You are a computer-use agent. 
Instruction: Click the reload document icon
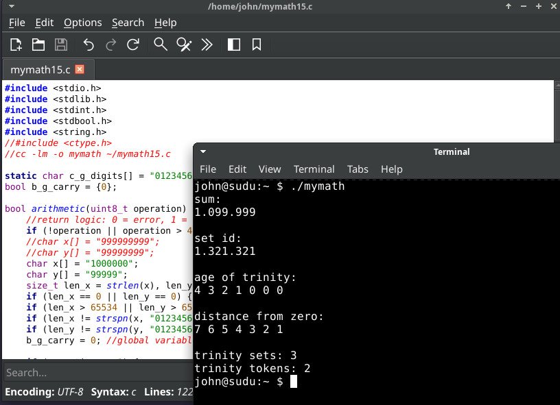[133, 45]
